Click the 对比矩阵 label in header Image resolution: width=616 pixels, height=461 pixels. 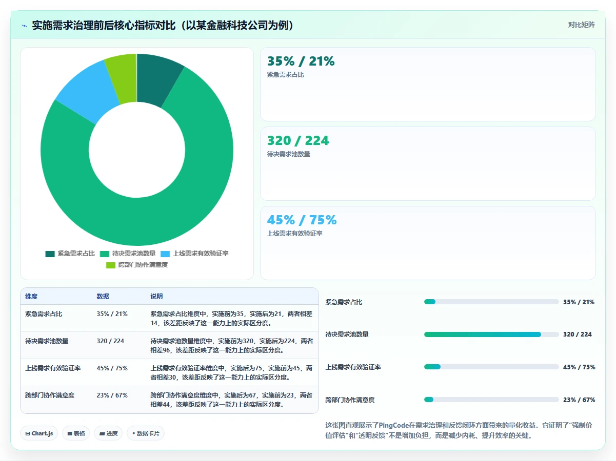click(582, 25)
